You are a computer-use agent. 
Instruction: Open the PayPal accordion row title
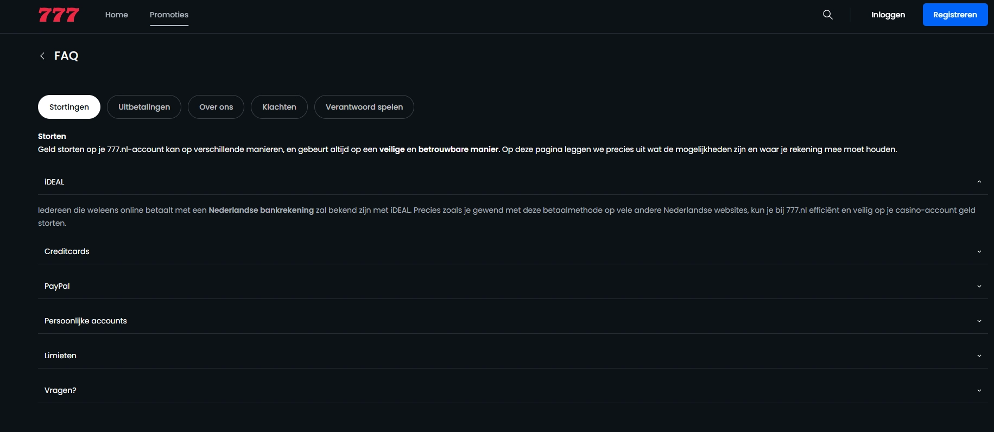click(x=57, y=286)
